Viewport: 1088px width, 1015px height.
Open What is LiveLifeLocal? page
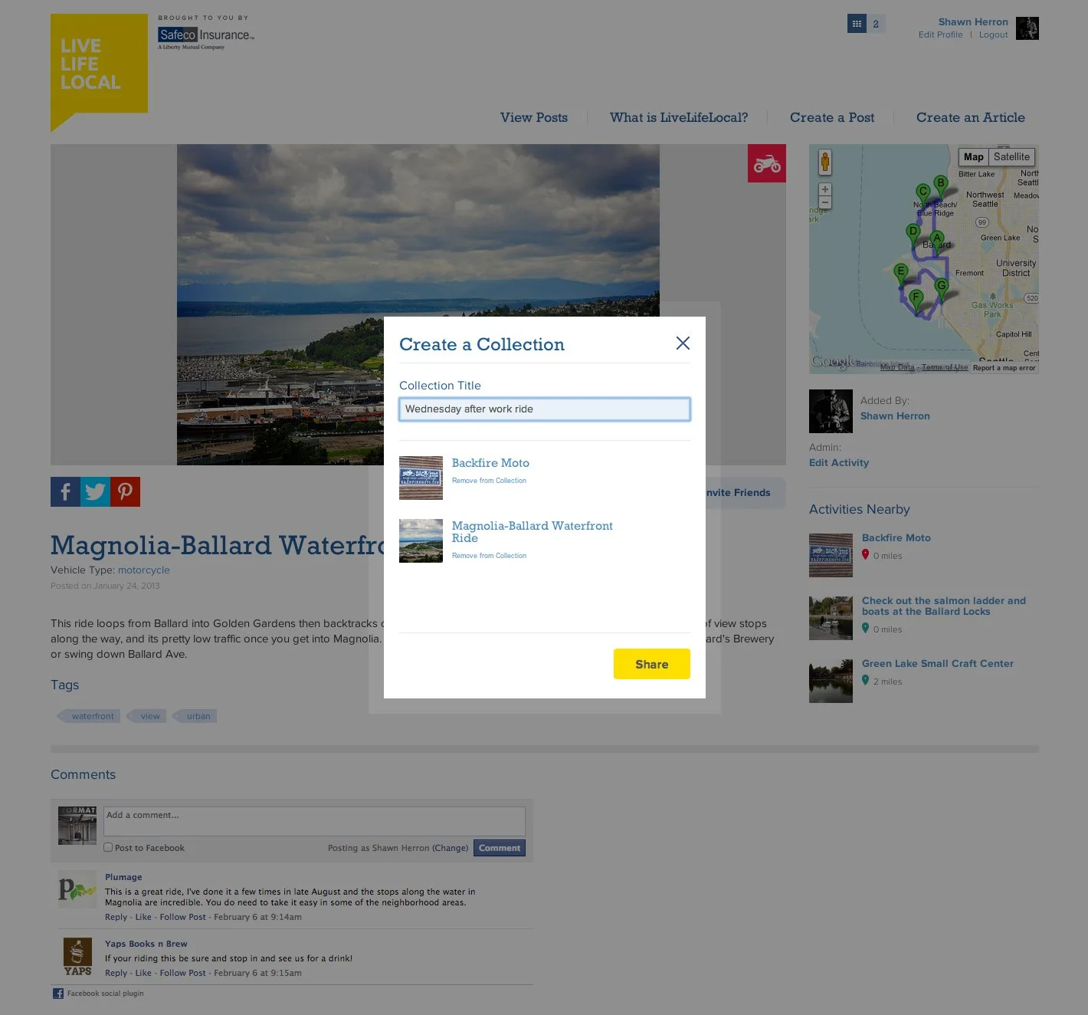(679, 117)
